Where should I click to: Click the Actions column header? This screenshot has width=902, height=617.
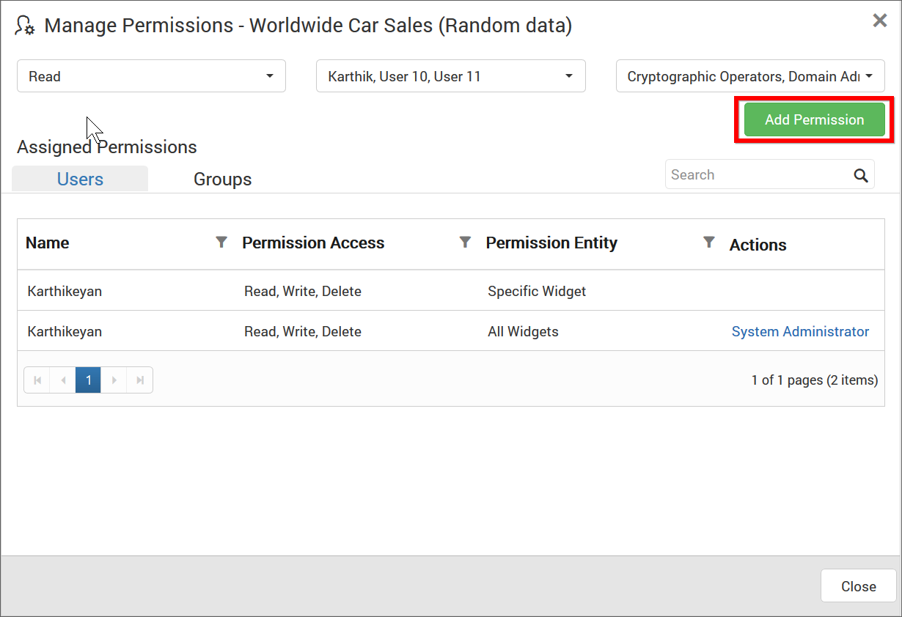coord(758,245)
